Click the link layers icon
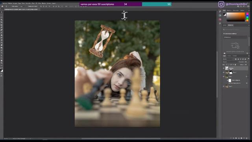Viewport: 252px width, 142px height. point(231,138)
